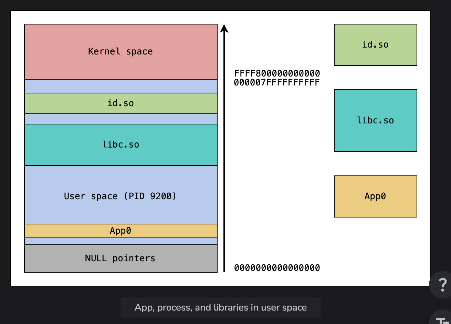Click the FFFF800000000000 address label

pos(277,73)
